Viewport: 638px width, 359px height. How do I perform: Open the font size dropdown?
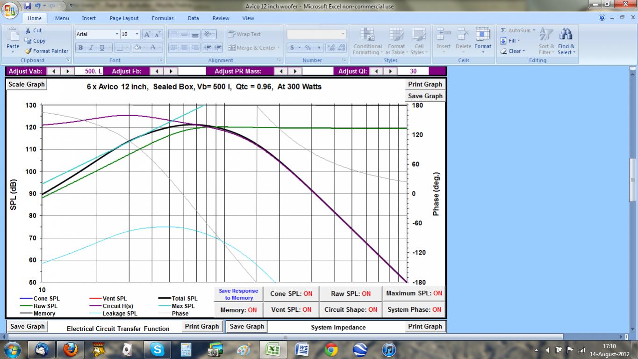point(137,34)
